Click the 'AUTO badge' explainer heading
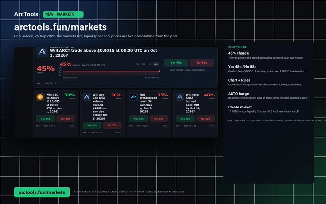 coord(238,94)
